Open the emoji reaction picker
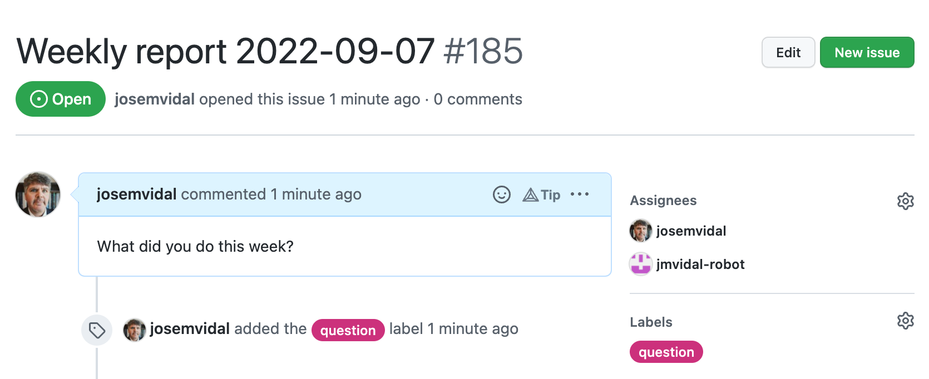929x379 pixels. pyautogui.click(x=501, y=195)
